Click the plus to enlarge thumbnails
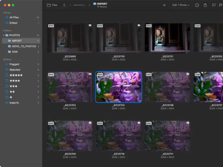Screen dimensions: 223x167 [x=89, y=5]
